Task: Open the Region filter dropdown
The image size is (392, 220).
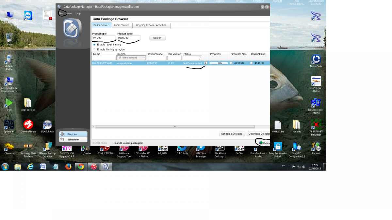Action: pyautogui.click(x=131, y=58)
